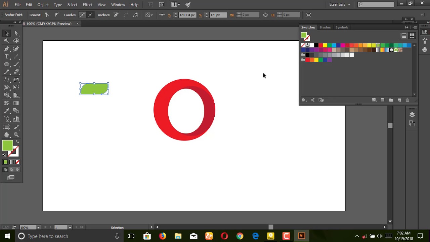Toggle constrain width and height proportions

(265, 15)
